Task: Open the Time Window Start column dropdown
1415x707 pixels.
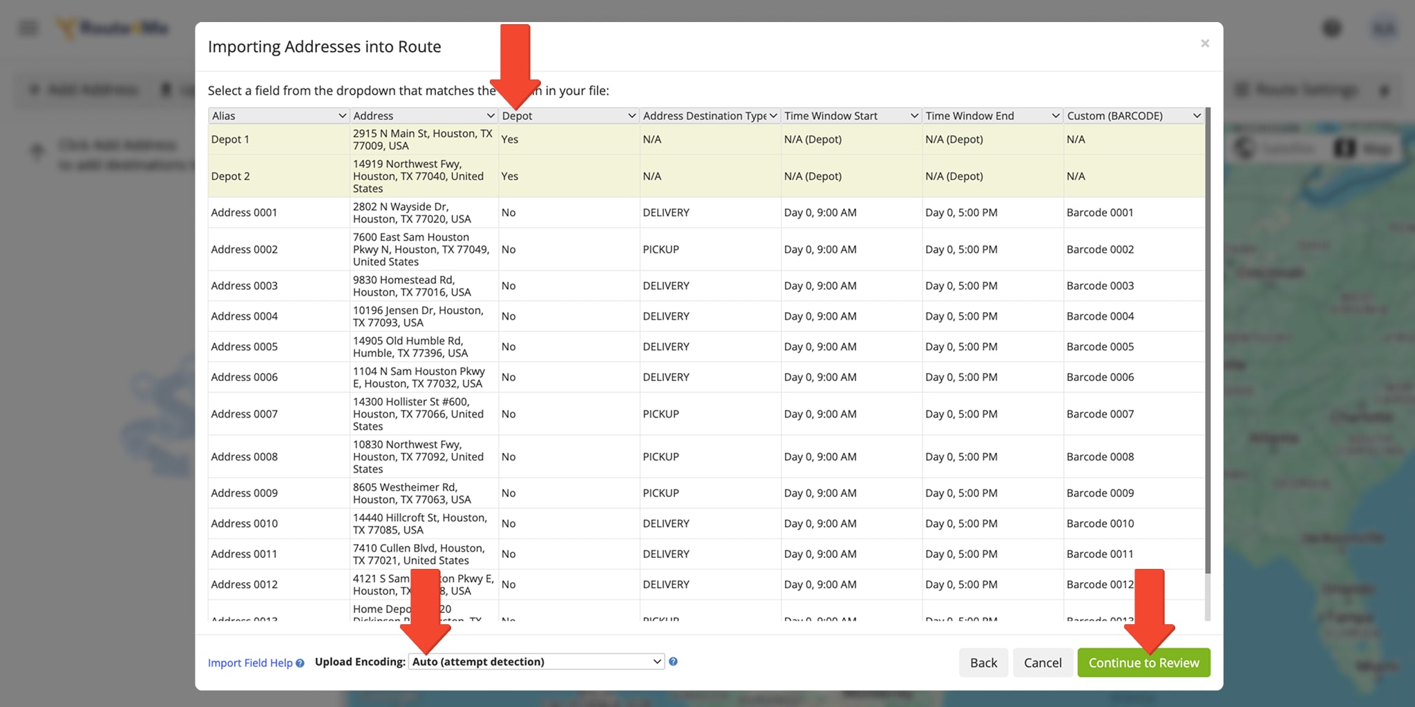Action: click(851, 116)
